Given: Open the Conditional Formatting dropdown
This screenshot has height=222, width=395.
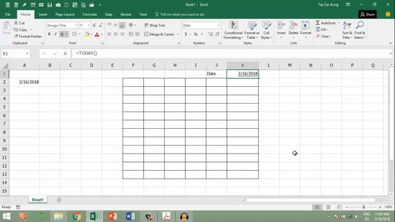Looking at the screenshot, I should pyautogui.click(x=233, y=30).
